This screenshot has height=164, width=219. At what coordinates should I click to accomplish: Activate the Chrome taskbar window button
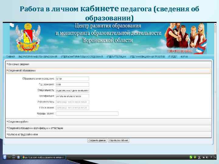[x=44, y=157]
